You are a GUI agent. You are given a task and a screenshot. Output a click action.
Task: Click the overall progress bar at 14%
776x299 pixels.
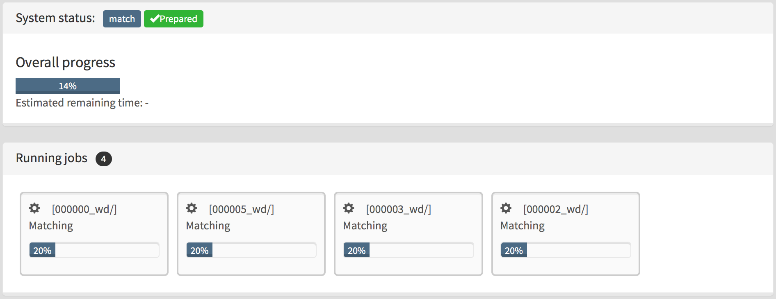coord(68,86)
